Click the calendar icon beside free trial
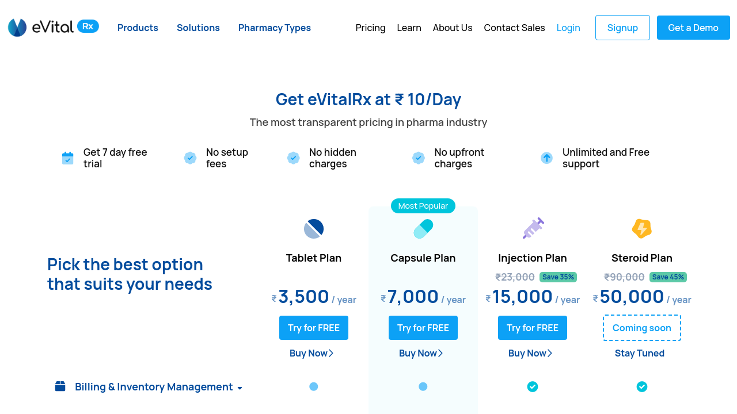The height and width of the screenshot is (414, 737). [68, 158]
